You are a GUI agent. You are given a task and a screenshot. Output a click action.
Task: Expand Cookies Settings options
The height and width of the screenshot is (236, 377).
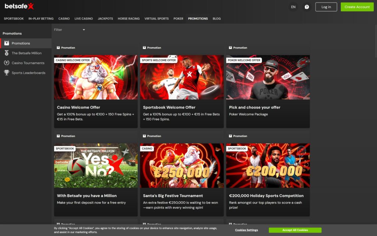coord(246,230)
